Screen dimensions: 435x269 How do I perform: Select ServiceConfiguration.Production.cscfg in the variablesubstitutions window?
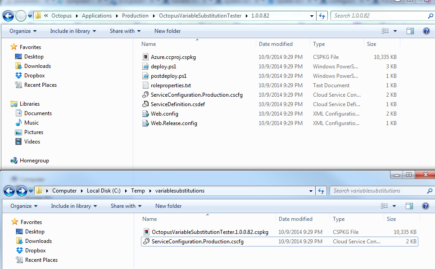(x=279, y=241)
